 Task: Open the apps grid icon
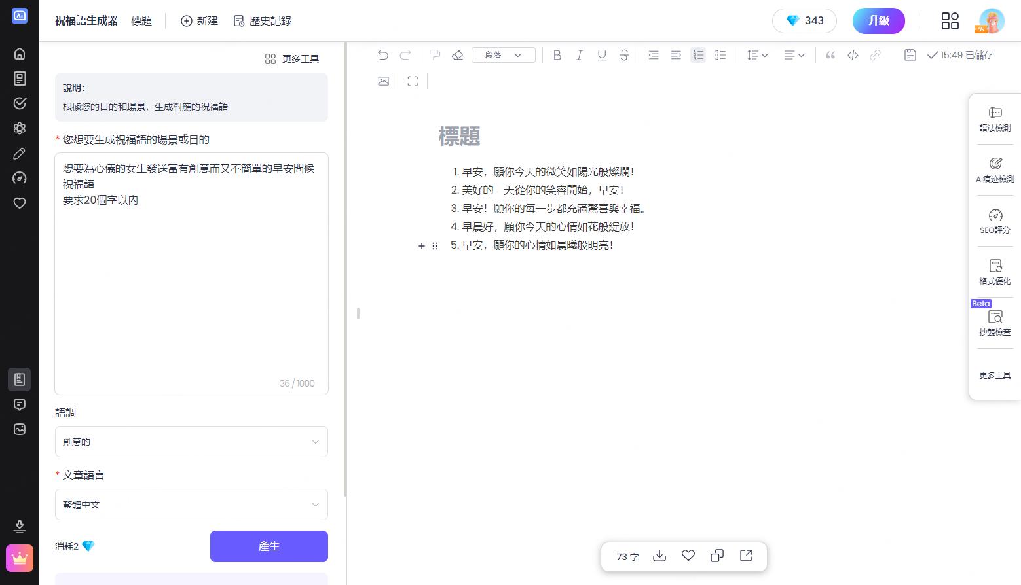[x=950, y=21]
